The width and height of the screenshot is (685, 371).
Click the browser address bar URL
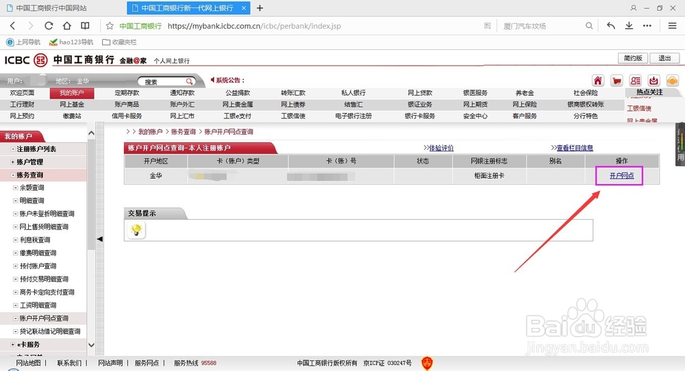(x=254, y=26)
